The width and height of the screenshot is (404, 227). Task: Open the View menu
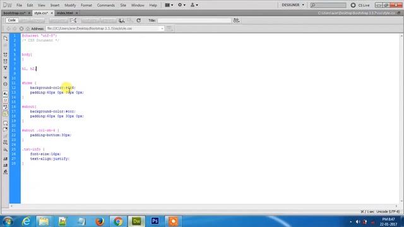[x=42, y=5]
